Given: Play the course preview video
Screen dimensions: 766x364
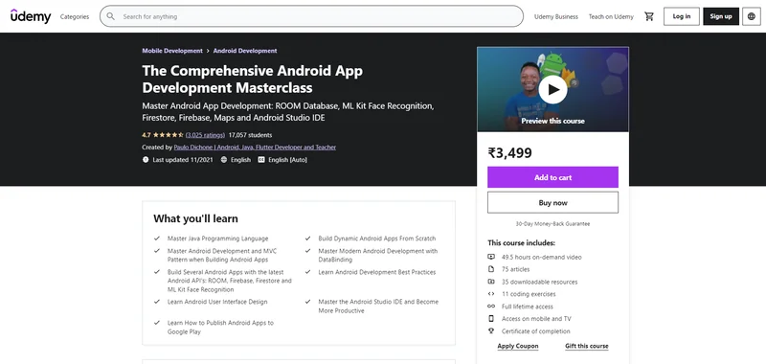Looking at the screenshot, I should coord(552,89).
